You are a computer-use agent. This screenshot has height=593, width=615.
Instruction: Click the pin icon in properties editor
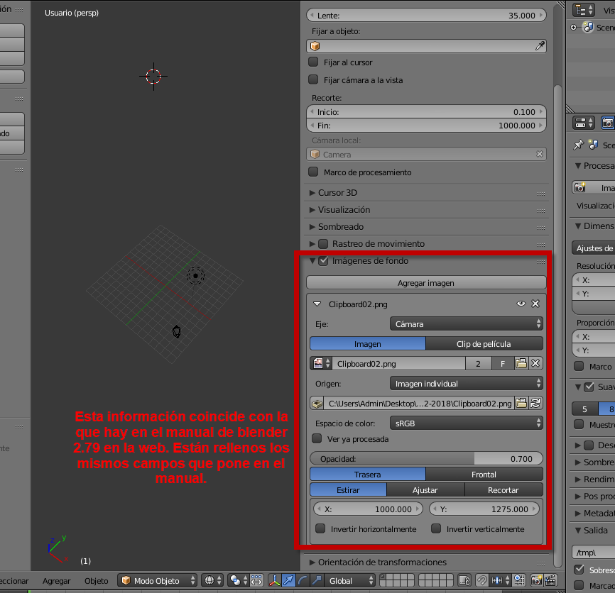tap(578, 145)
